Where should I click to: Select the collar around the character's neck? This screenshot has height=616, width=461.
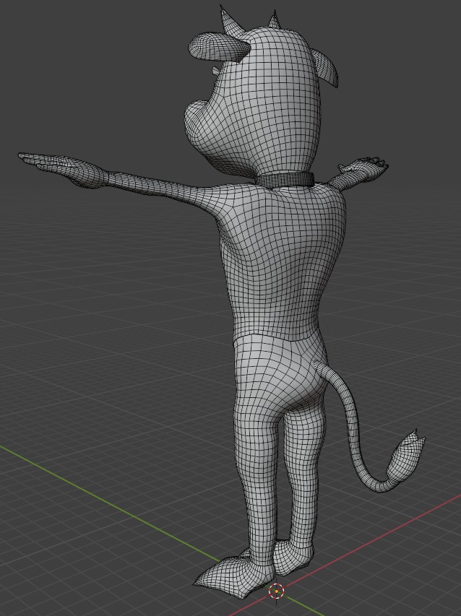(285, 180)
